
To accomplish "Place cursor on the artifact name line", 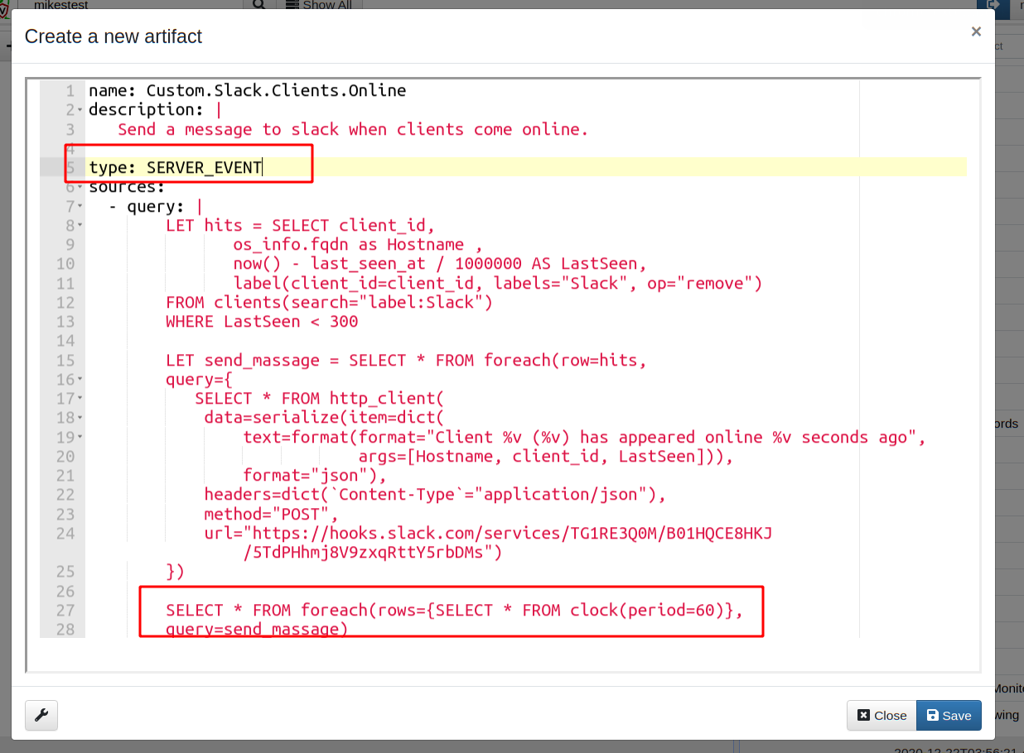I will click(x=247, y=90).
